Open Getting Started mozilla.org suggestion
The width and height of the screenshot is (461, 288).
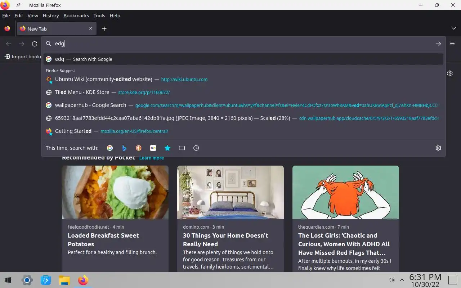point(243,131)
